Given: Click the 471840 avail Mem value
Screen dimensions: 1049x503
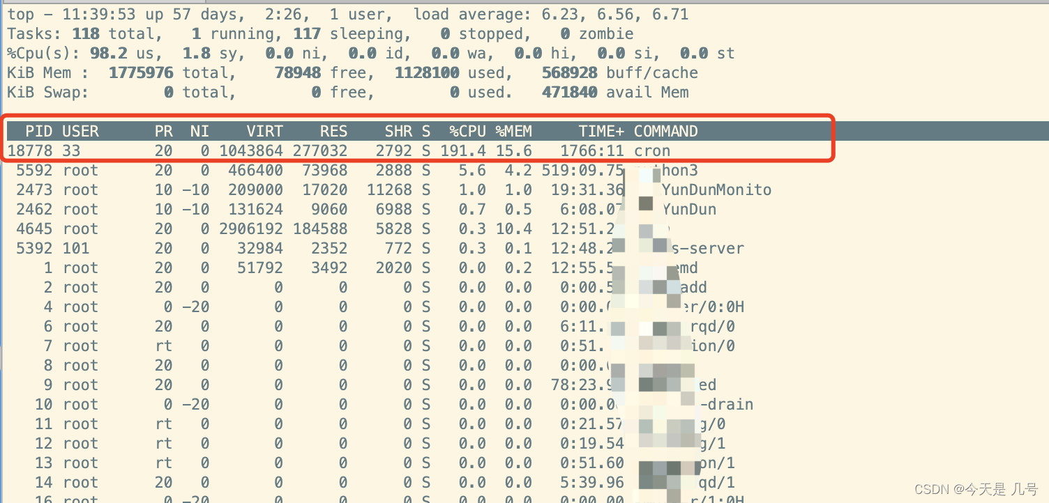Looking at the screenshot, I should [x=615, y=92].
